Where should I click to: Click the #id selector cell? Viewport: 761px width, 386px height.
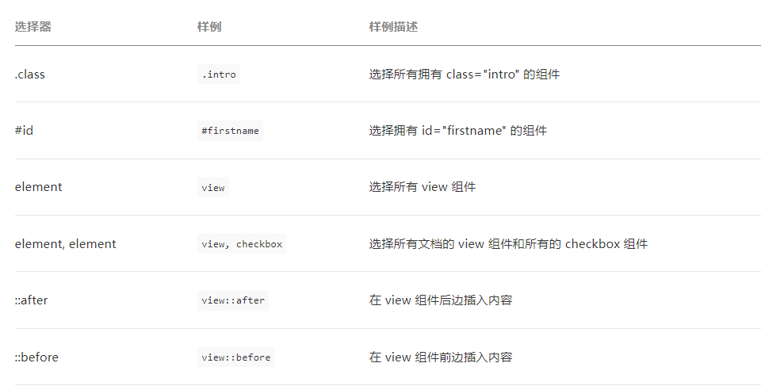click(x=24, y=131)
